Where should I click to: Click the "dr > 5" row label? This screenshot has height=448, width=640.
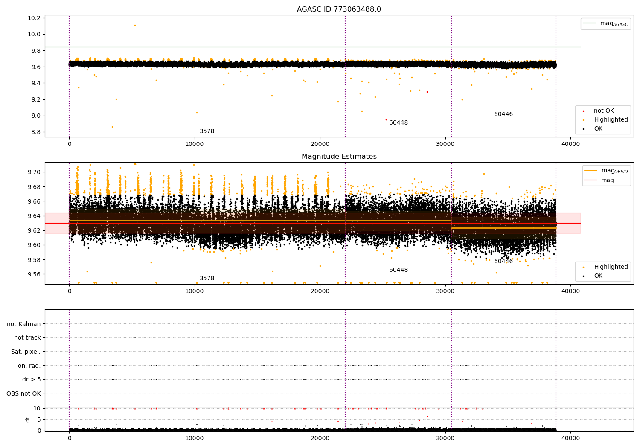pos(32,380)
